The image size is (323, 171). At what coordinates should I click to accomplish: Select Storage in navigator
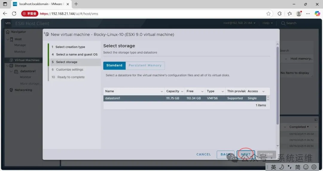point(20,66)
